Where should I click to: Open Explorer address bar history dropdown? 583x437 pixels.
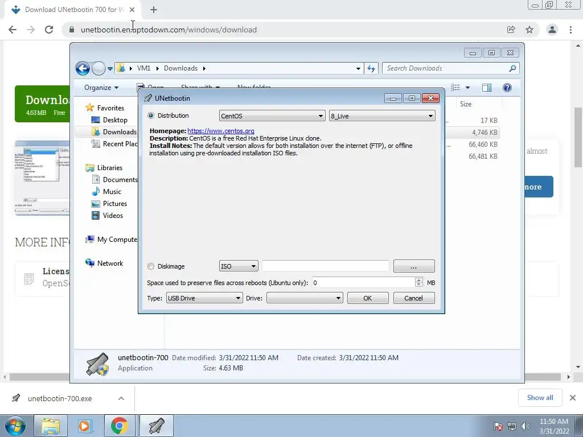click(x=358, y=68)
